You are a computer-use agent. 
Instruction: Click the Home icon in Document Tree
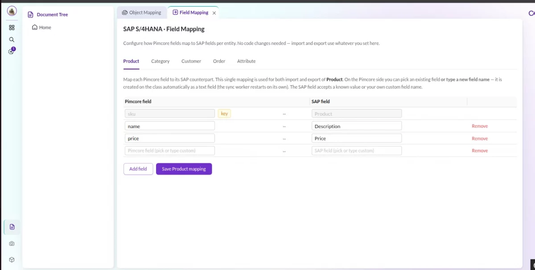point(35,28)
